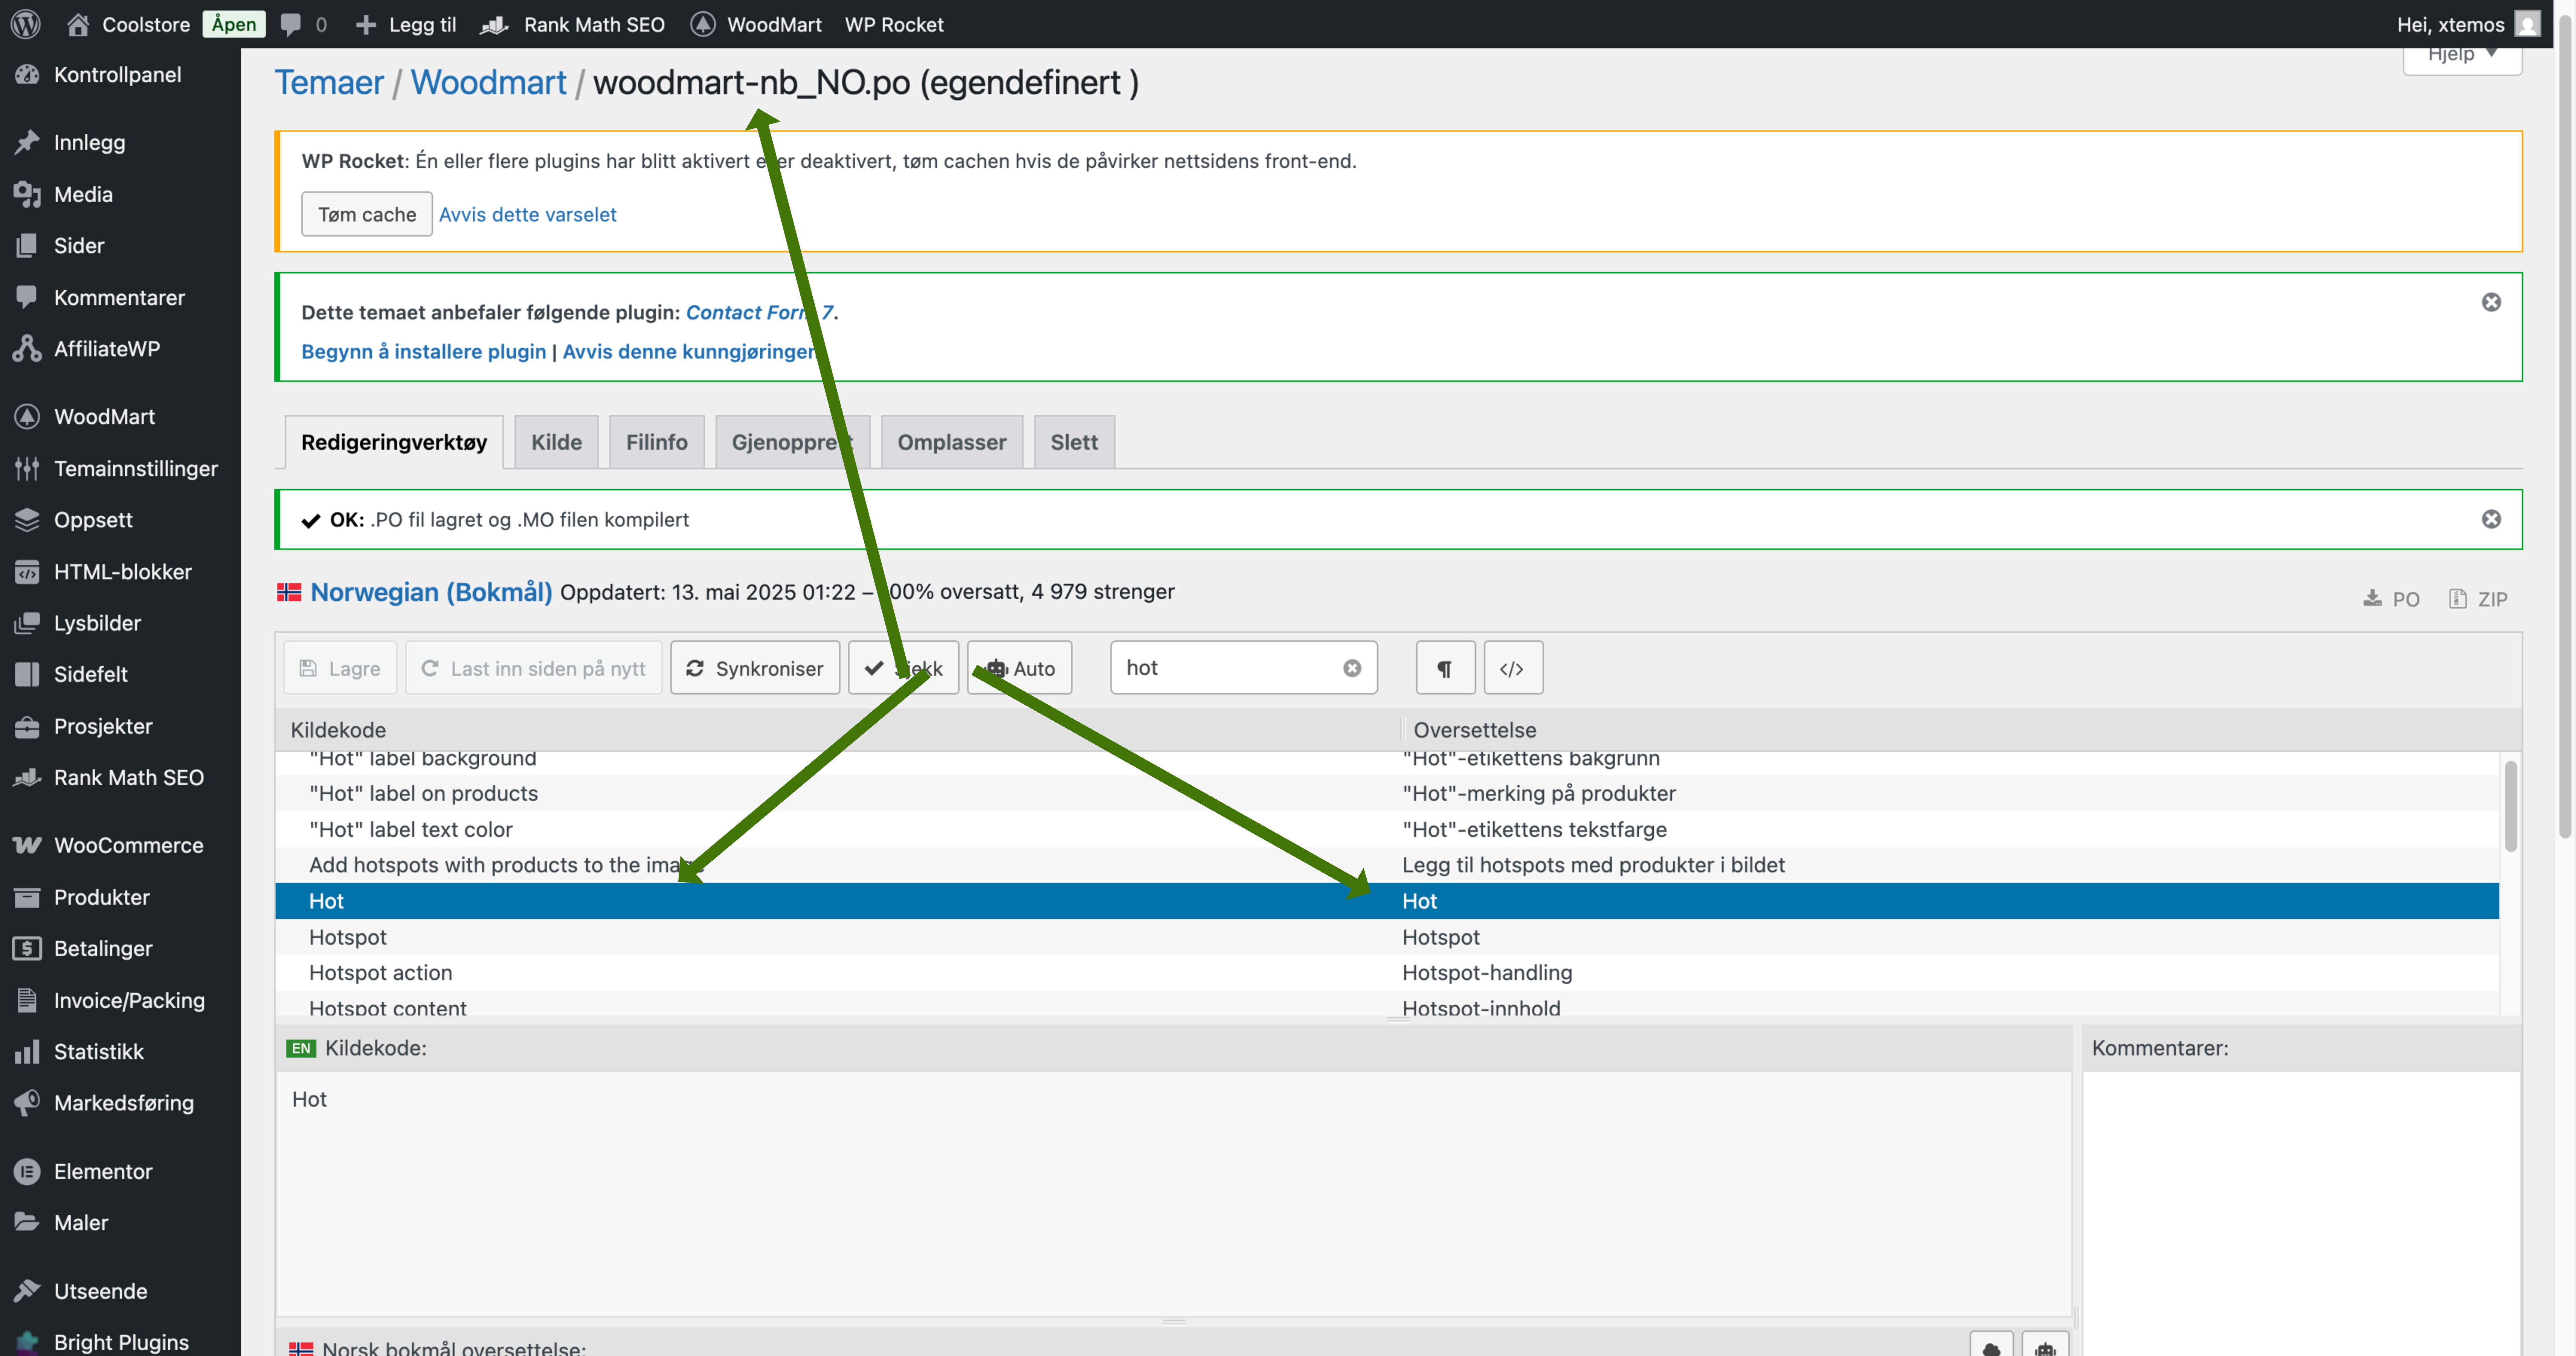Go to Temaer breadcrumb link

tap(329, 82)
